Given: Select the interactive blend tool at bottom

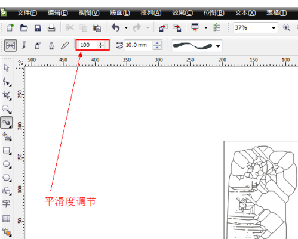Looking at the screenshot, I should click(x=7, y=232).
